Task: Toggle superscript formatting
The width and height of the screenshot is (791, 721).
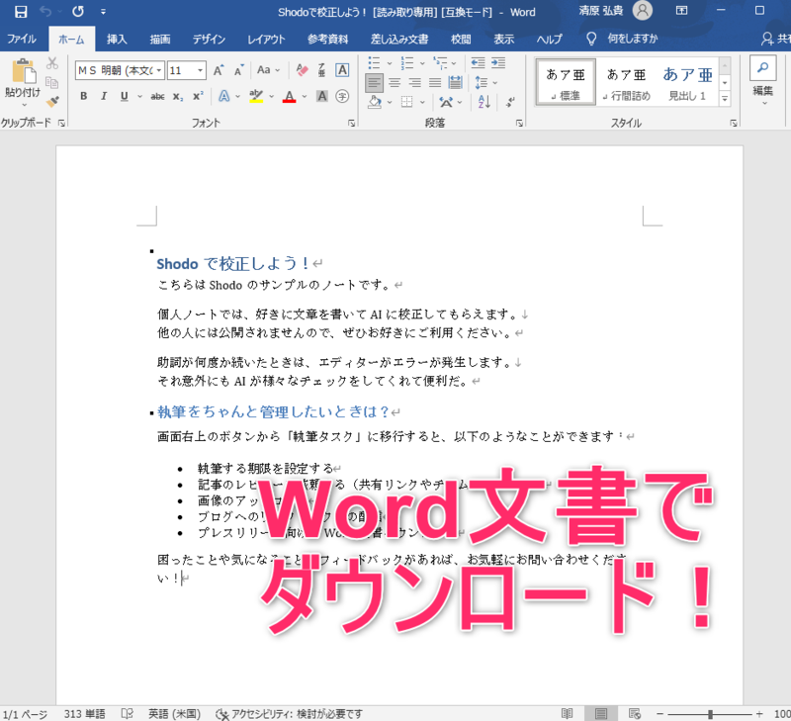Action: tap(198, 96)
